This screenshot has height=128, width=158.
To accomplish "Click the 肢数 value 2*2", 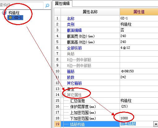I will [x=123, y=77].
